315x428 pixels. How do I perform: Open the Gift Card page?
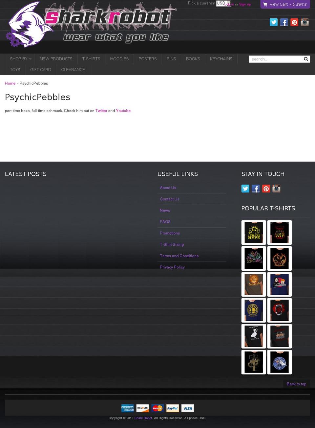pos(41,70)
